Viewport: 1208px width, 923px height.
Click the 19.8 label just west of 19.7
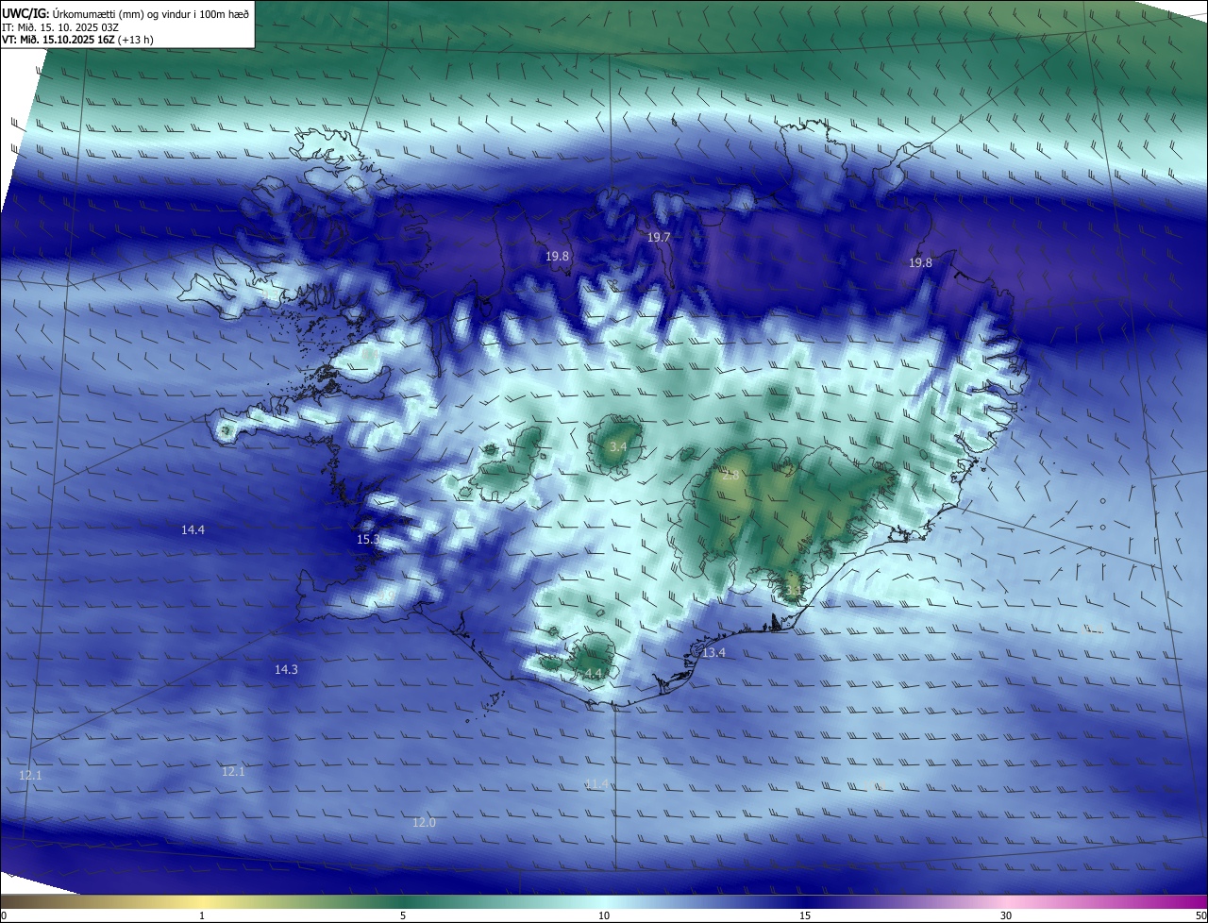point(558,256)
